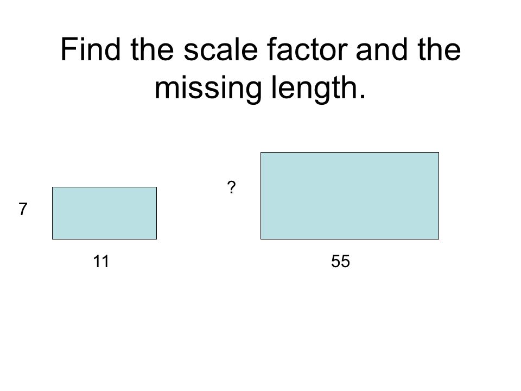Click the "55" label under large rectangle

click(x=340, y=261)
